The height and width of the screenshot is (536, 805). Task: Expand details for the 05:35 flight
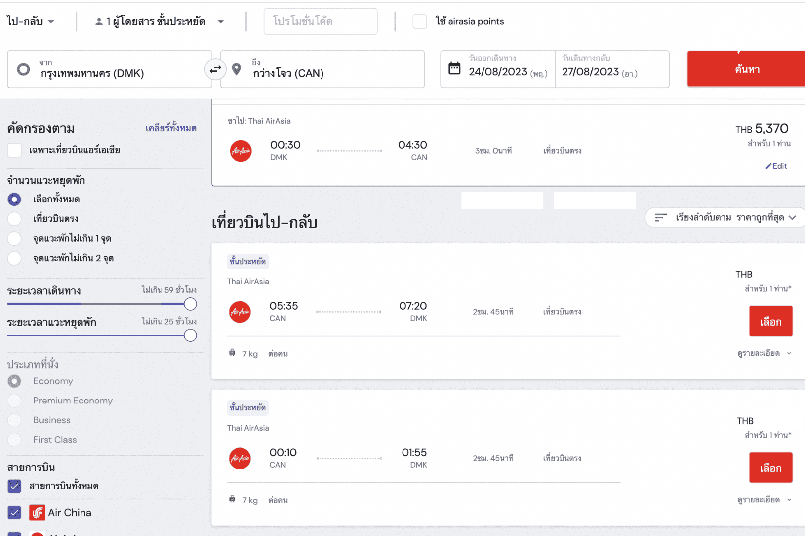pyautogui.click(x=765, y=353)
